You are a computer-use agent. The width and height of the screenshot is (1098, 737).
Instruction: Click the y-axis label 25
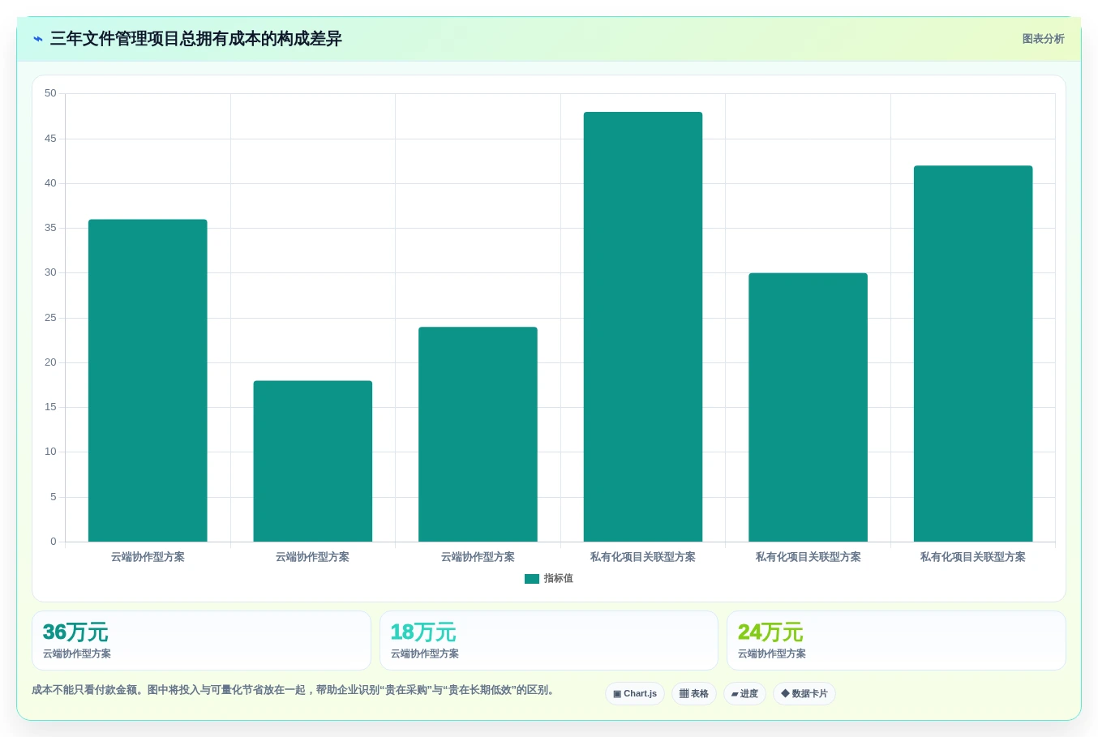[51, 318]
